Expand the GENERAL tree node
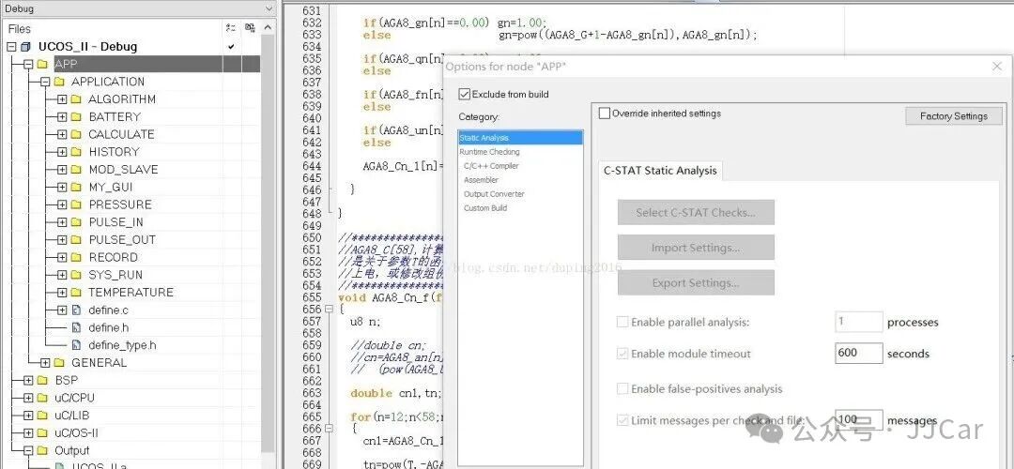1014x469 pixels. [45, 362]
